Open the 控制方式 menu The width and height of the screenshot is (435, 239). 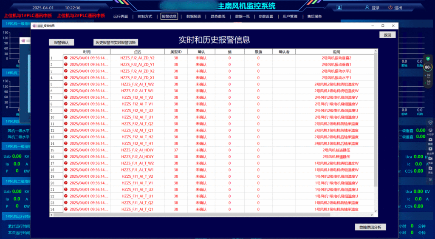pyautogui.click(x=145, y=17)
